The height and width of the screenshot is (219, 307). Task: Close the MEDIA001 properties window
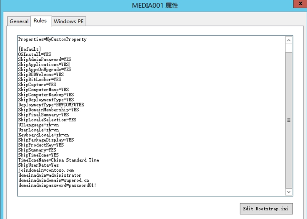300,3
